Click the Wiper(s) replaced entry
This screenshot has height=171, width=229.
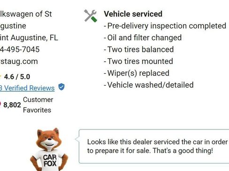pyautogui.click(x=137, y=73)
